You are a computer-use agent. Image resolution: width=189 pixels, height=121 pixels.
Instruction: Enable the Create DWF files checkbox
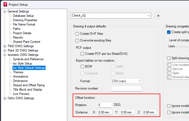77,34
